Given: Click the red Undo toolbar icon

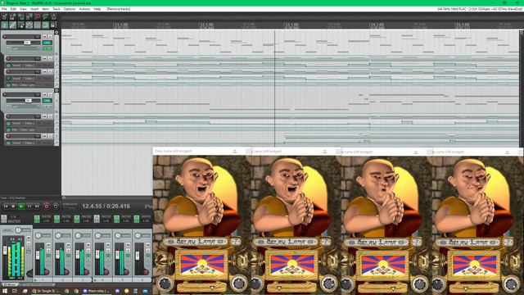Looking at the screenshot, I should 38,16.
